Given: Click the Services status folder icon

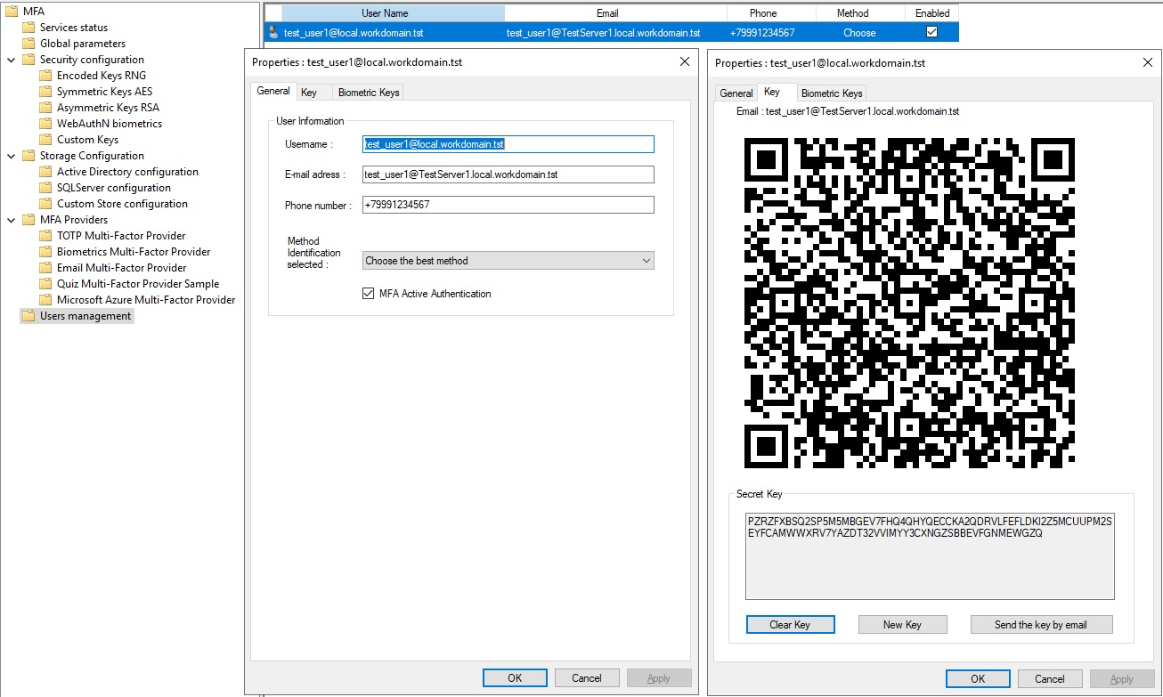Looking at the screenshot, I should point(28,28).
